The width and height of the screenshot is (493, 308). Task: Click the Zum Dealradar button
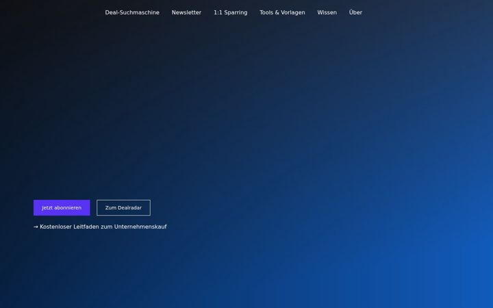point(123,208)
